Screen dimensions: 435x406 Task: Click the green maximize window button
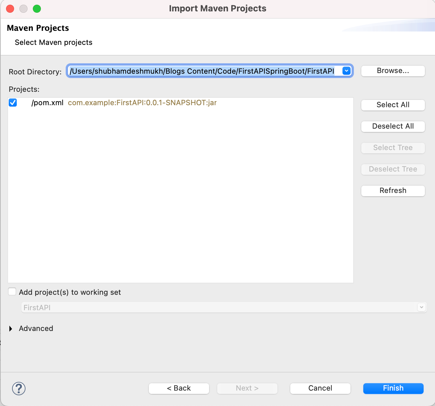37,9
